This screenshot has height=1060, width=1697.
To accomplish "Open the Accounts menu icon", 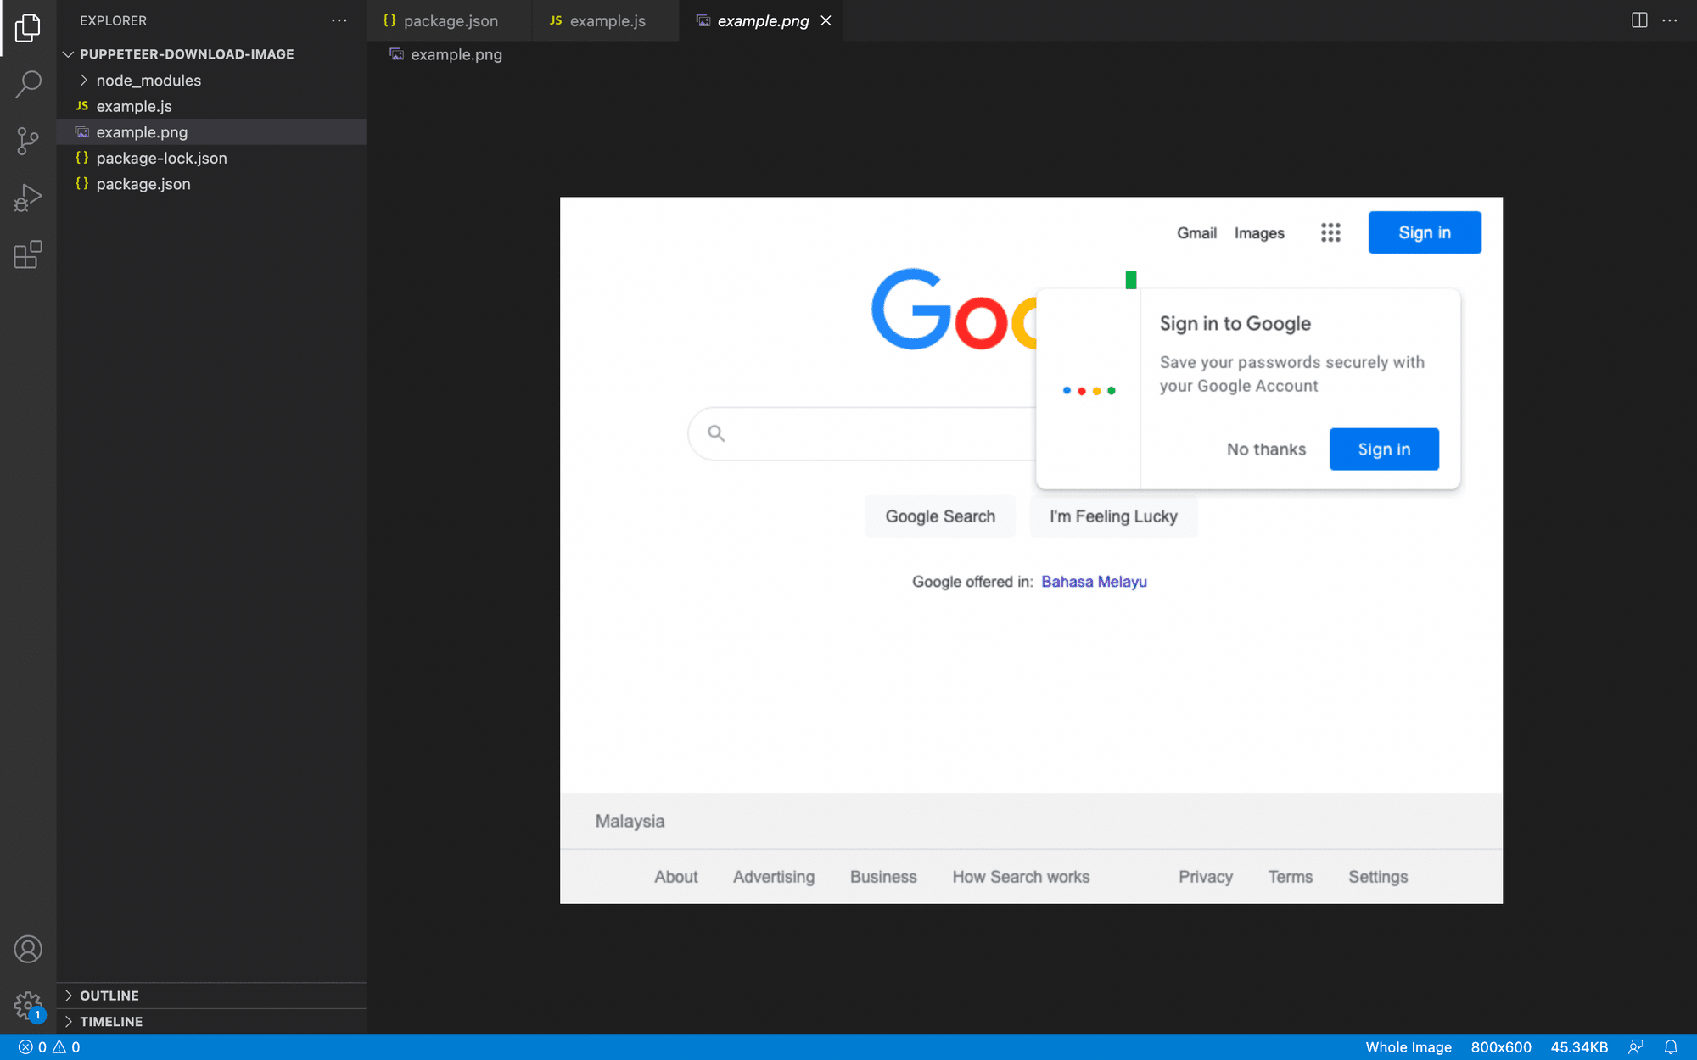I will [x=28, y=949].
